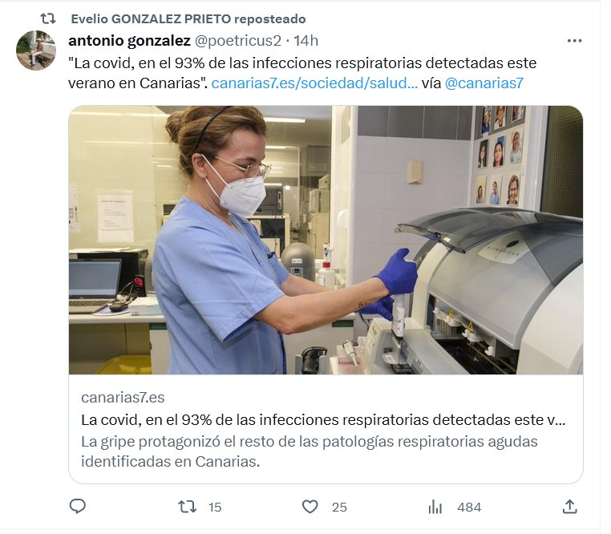Open the 14h timestamp link
This screenshot has width=611, height=534.
point(306,40)
